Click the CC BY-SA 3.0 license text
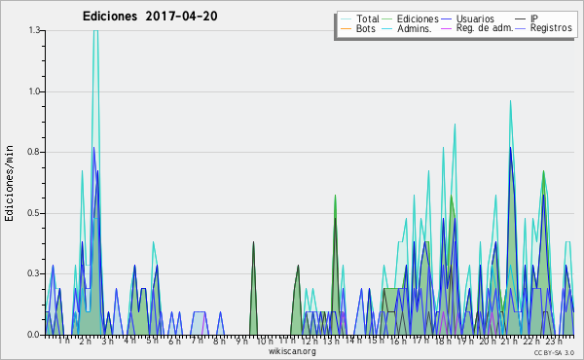Screen dimensions: 584x360 554,353
